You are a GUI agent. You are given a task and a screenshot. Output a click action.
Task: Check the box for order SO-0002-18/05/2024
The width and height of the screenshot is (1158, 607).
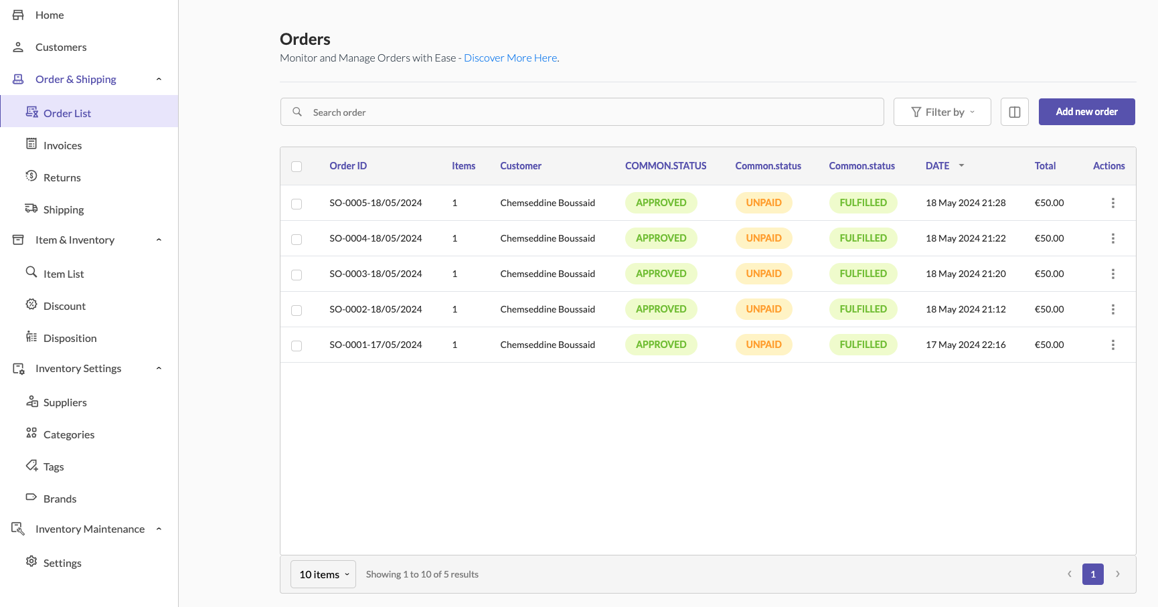tap(297, 311)
